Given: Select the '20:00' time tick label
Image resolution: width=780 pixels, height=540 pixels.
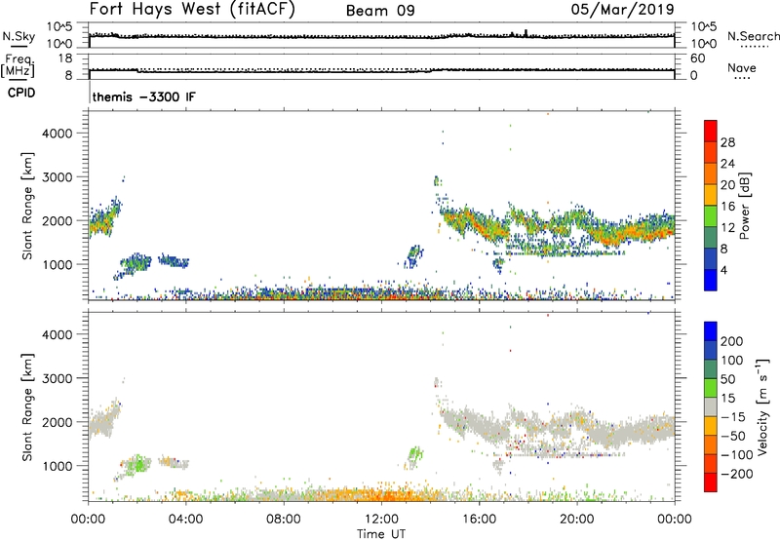Looking at the screenshot, I should coord(577,520).
